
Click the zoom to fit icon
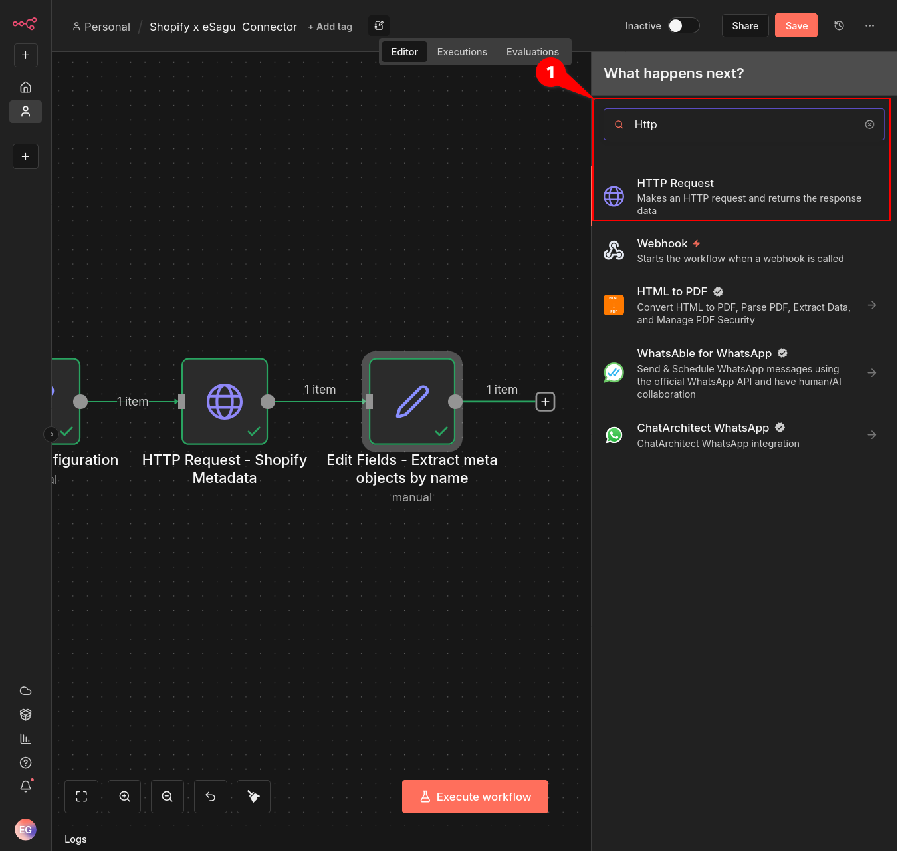(x=82, y=797)
